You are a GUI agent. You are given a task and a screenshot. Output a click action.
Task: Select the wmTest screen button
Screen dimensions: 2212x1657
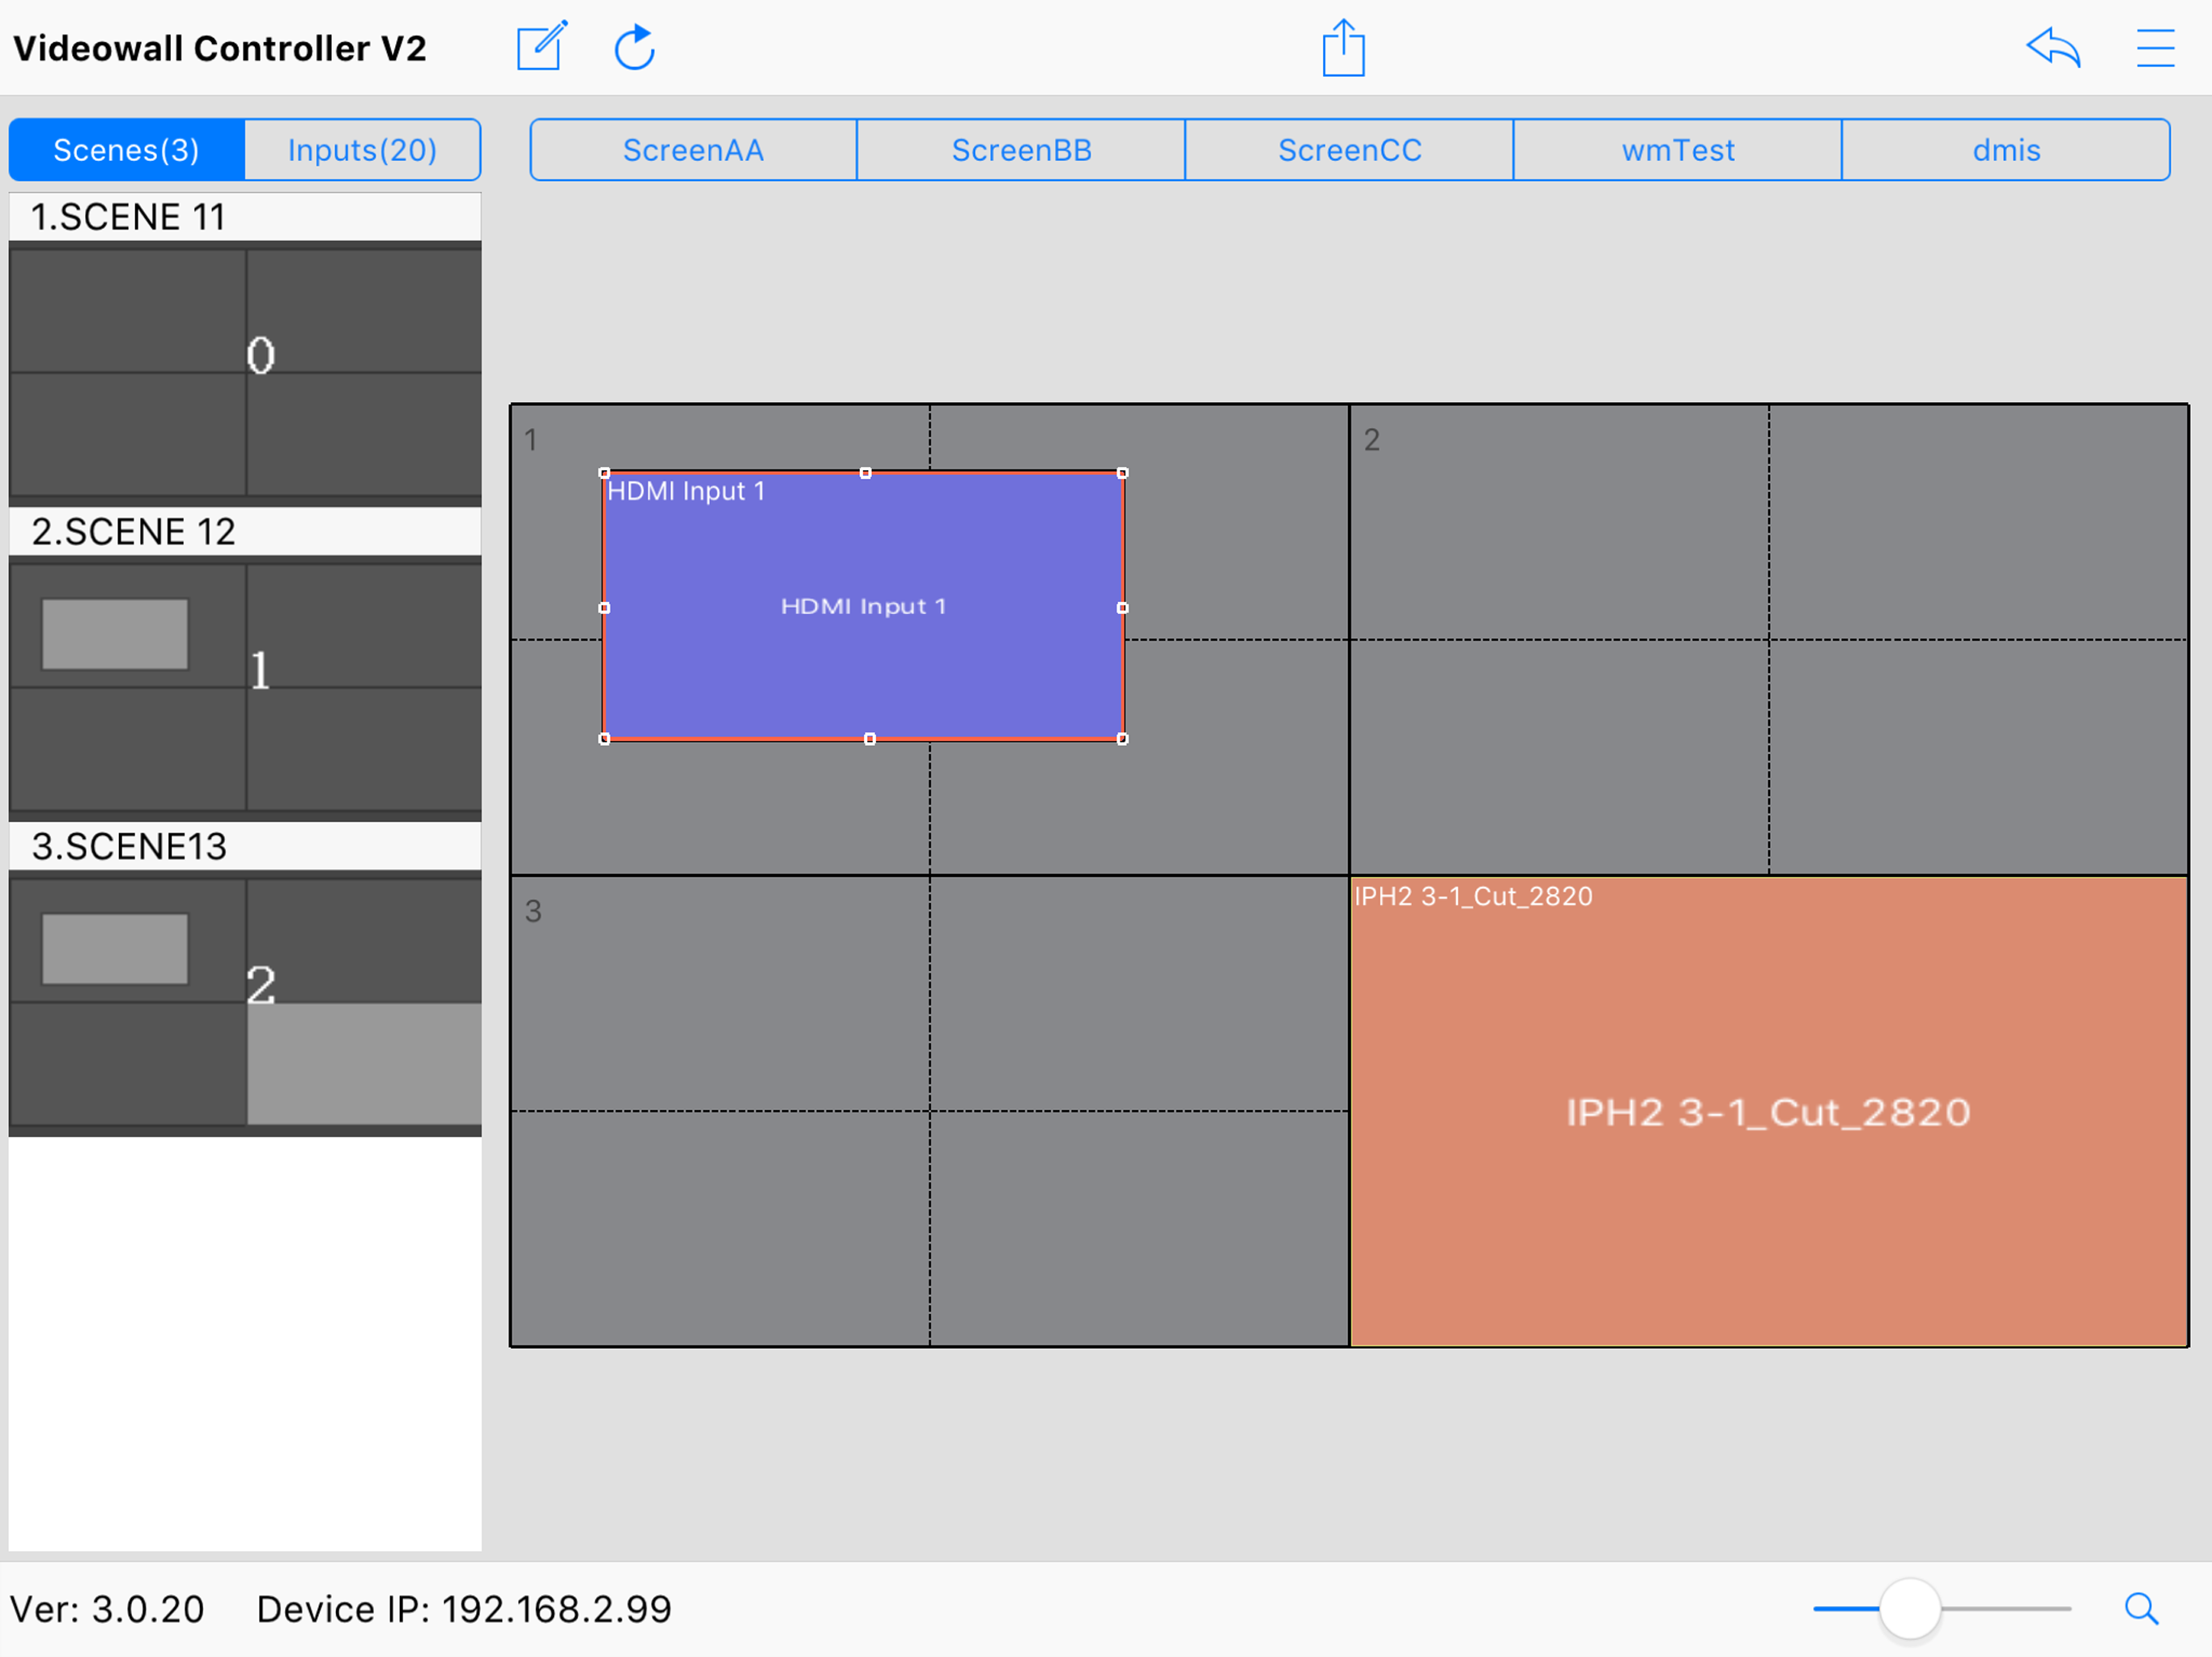[1677, 150]
